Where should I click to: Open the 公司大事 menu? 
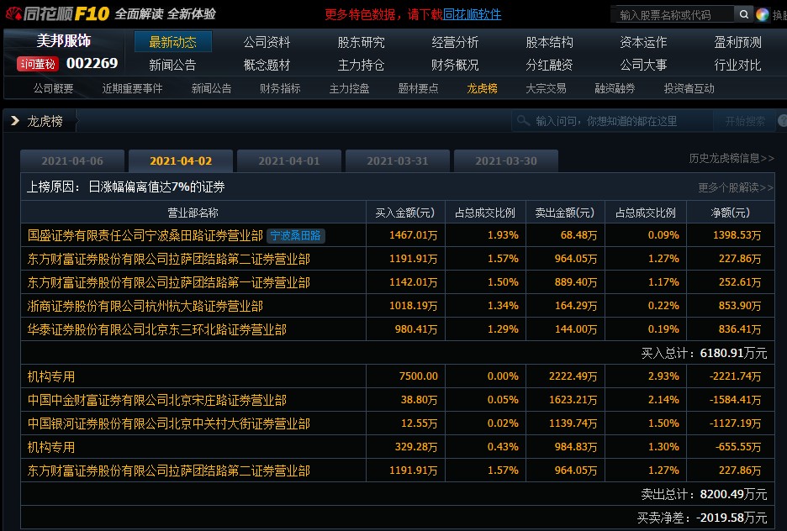[643, 65]
